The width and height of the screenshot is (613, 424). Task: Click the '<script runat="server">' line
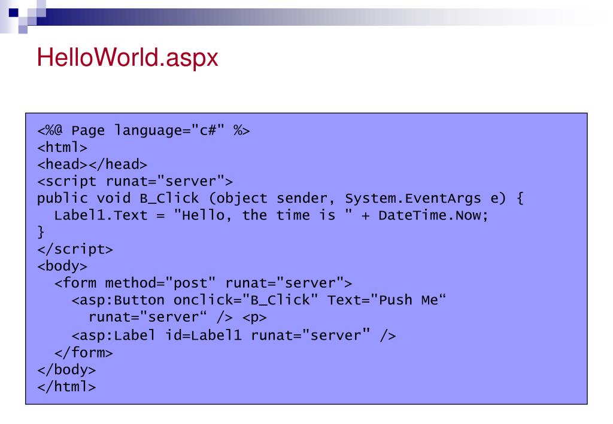pyautogui.click(x=135, y=182)
